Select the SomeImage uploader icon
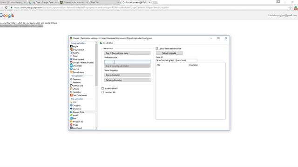The image size is (298, 167). pos(71,72)
